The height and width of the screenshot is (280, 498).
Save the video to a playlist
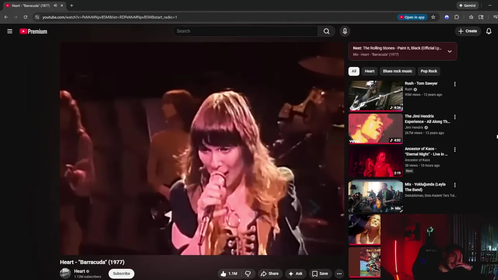[x=320, y=274]
